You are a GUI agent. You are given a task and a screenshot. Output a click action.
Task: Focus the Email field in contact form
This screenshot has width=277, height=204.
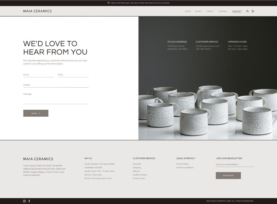point(73,75)
